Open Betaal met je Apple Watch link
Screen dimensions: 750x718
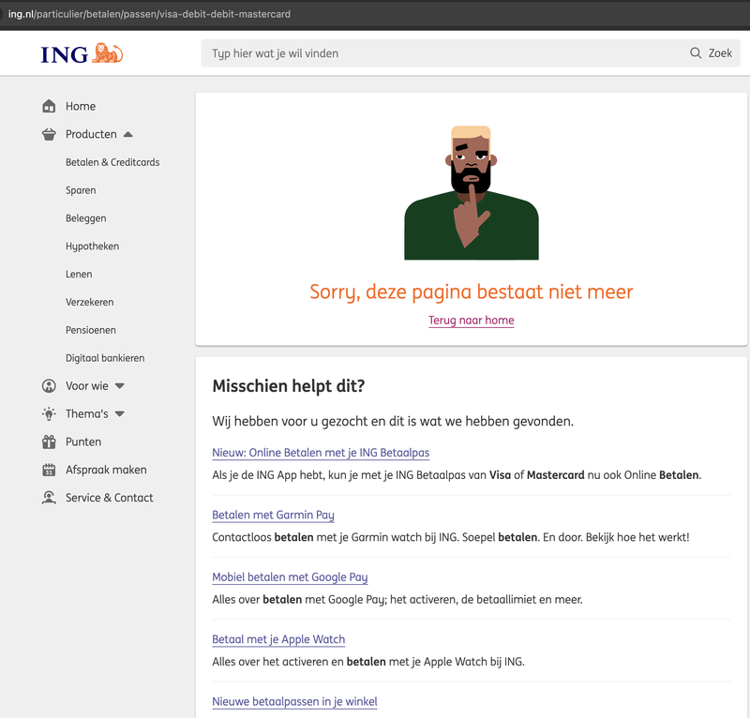[278, 639]
